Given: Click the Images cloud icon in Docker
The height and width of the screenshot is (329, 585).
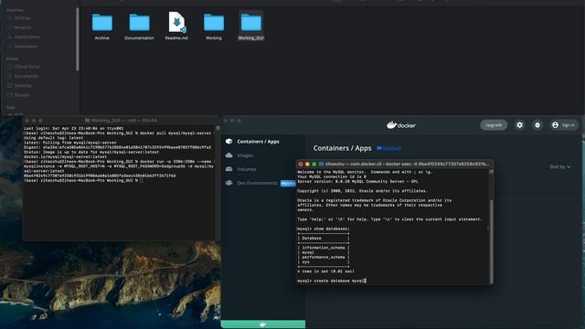Looking at the screenshot, I should point(229,155).
